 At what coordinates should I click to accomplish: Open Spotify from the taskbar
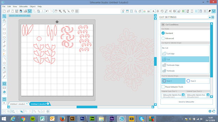33,119
